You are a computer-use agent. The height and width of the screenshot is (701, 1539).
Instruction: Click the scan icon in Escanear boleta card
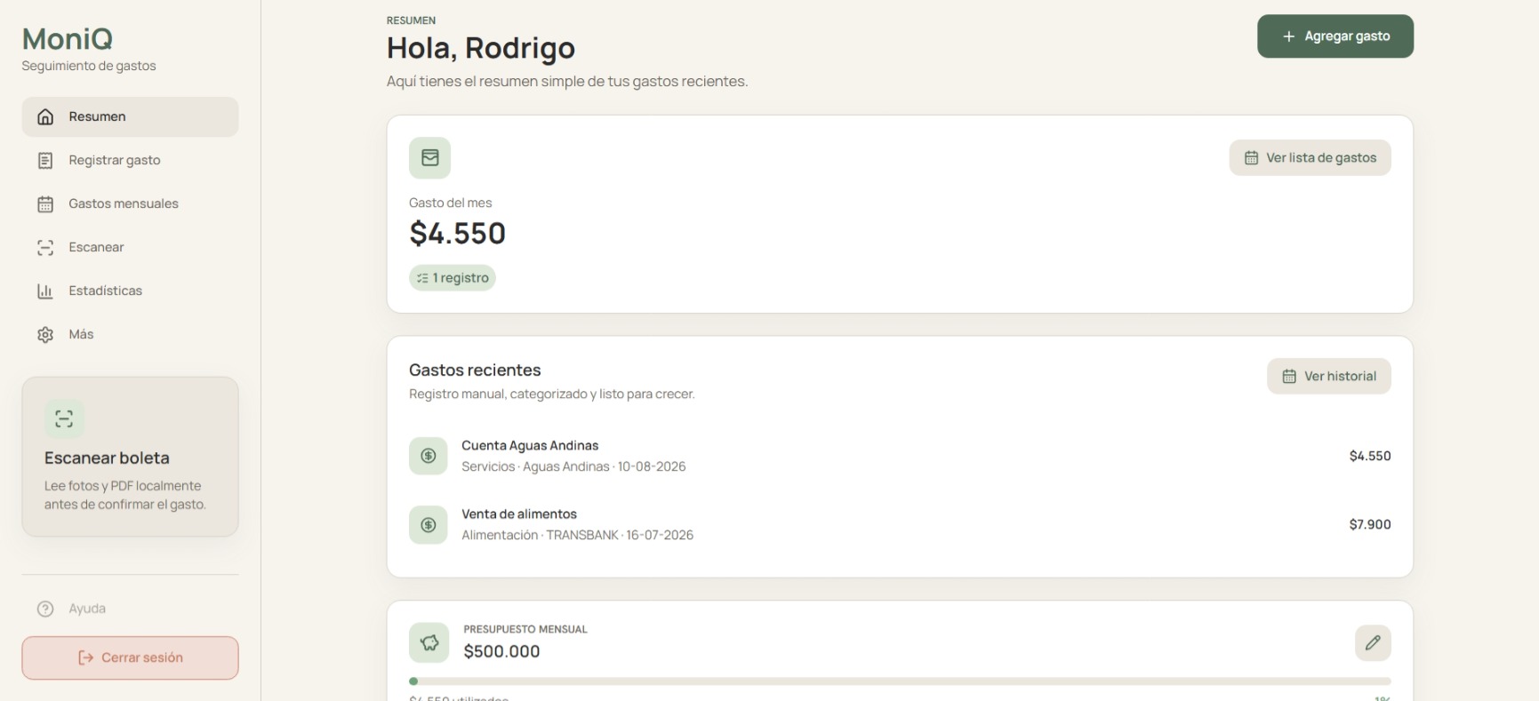pyautogui.click(x=64, y=418)
